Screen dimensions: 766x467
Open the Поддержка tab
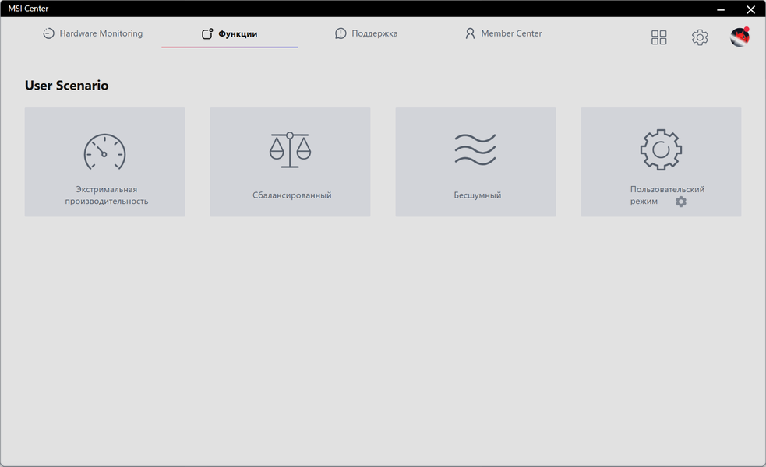point(366,33)
